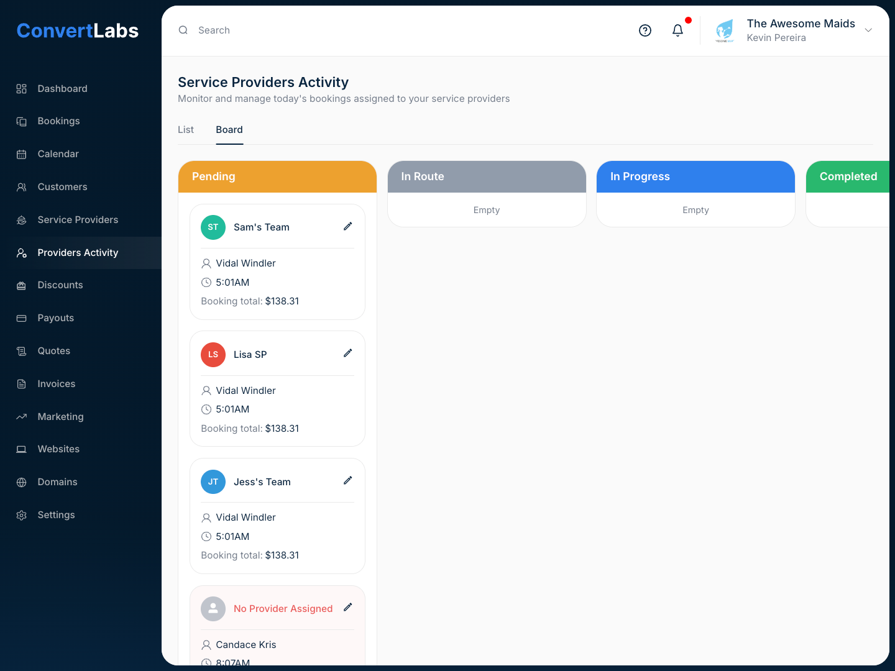Click the Calendar sidebar icon
Image resolution: width=895 pixels, height=671 pixels.
pos(22,154)
